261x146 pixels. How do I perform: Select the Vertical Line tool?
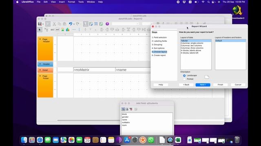(x=79, y=30)
